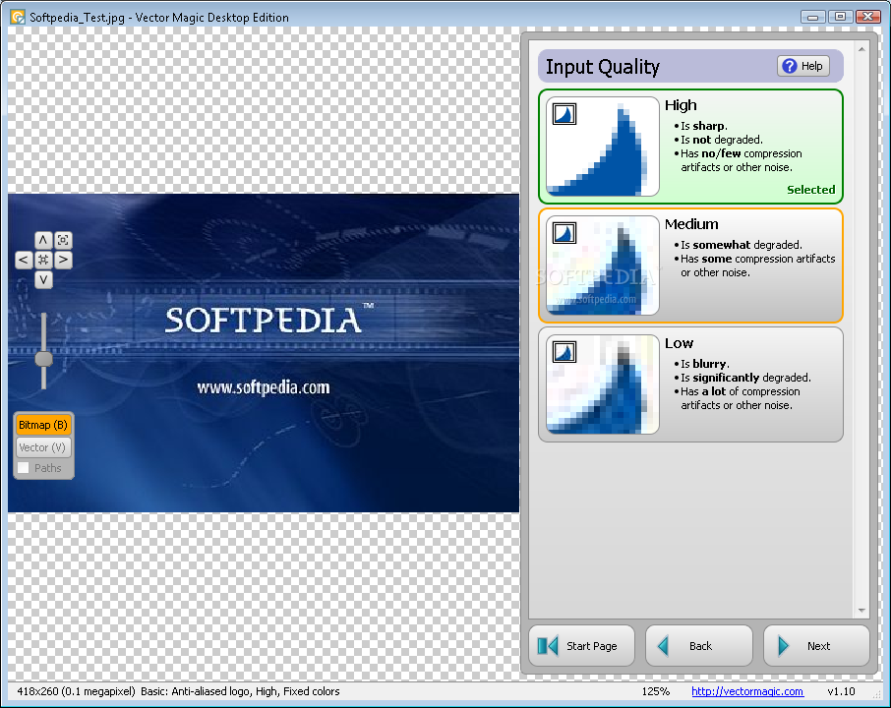This screenshot has height=708, width=891.
Task: Click the Softpedia bitmap image preview
Action: (x=264, y=353)
